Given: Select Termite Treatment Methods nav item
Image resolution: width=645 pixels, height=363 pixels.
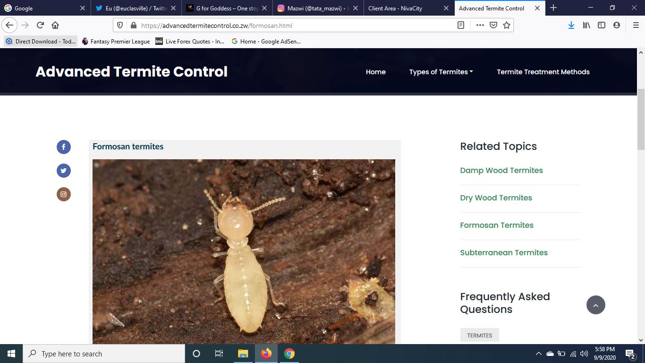Looking at the screenshot, I should (543, 72).
